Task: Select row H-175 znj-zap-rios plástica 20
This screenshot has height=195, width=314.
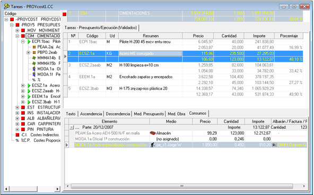Action: (x=185, y=91)
